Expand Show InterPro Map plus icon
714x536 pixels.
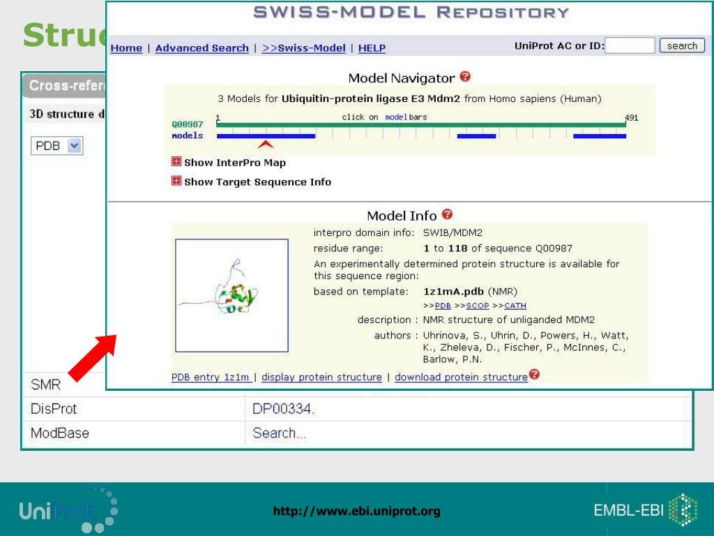(x=176, y=161)
